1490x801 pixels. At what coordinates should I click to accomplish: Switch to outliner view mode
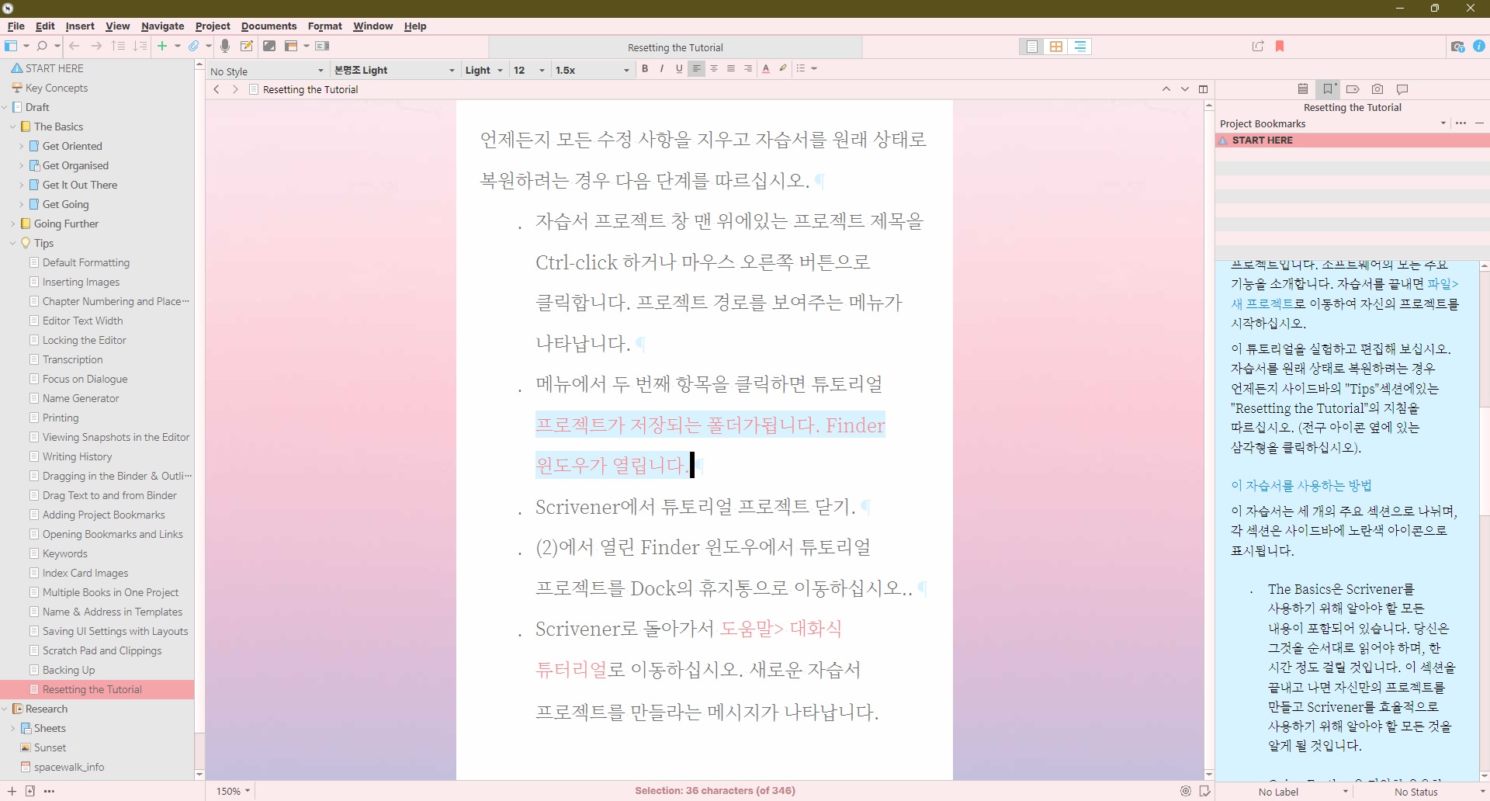1080,47
